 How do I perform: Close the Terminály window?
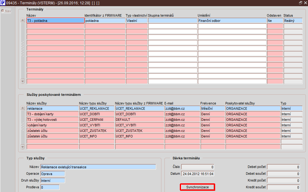tap(306, 3)
